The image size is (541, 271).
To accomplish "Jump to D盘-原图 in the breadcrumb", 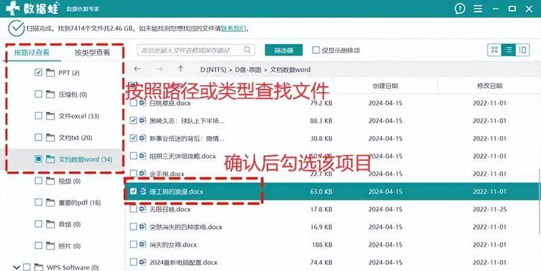I will coord(248,69).
